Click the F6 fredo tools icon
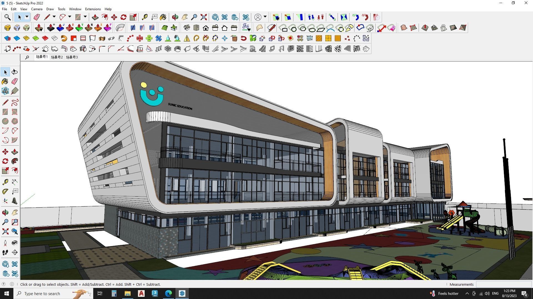Screen dimensions: 533x299 pos(246,28)
